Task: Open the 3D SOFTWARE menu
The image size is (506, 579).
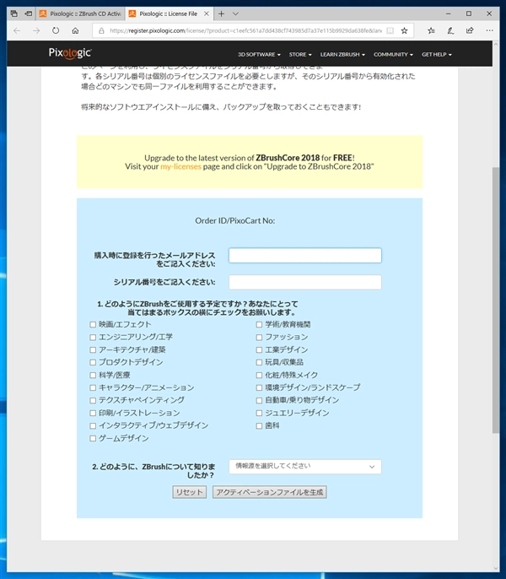Action: coord(259,54)
